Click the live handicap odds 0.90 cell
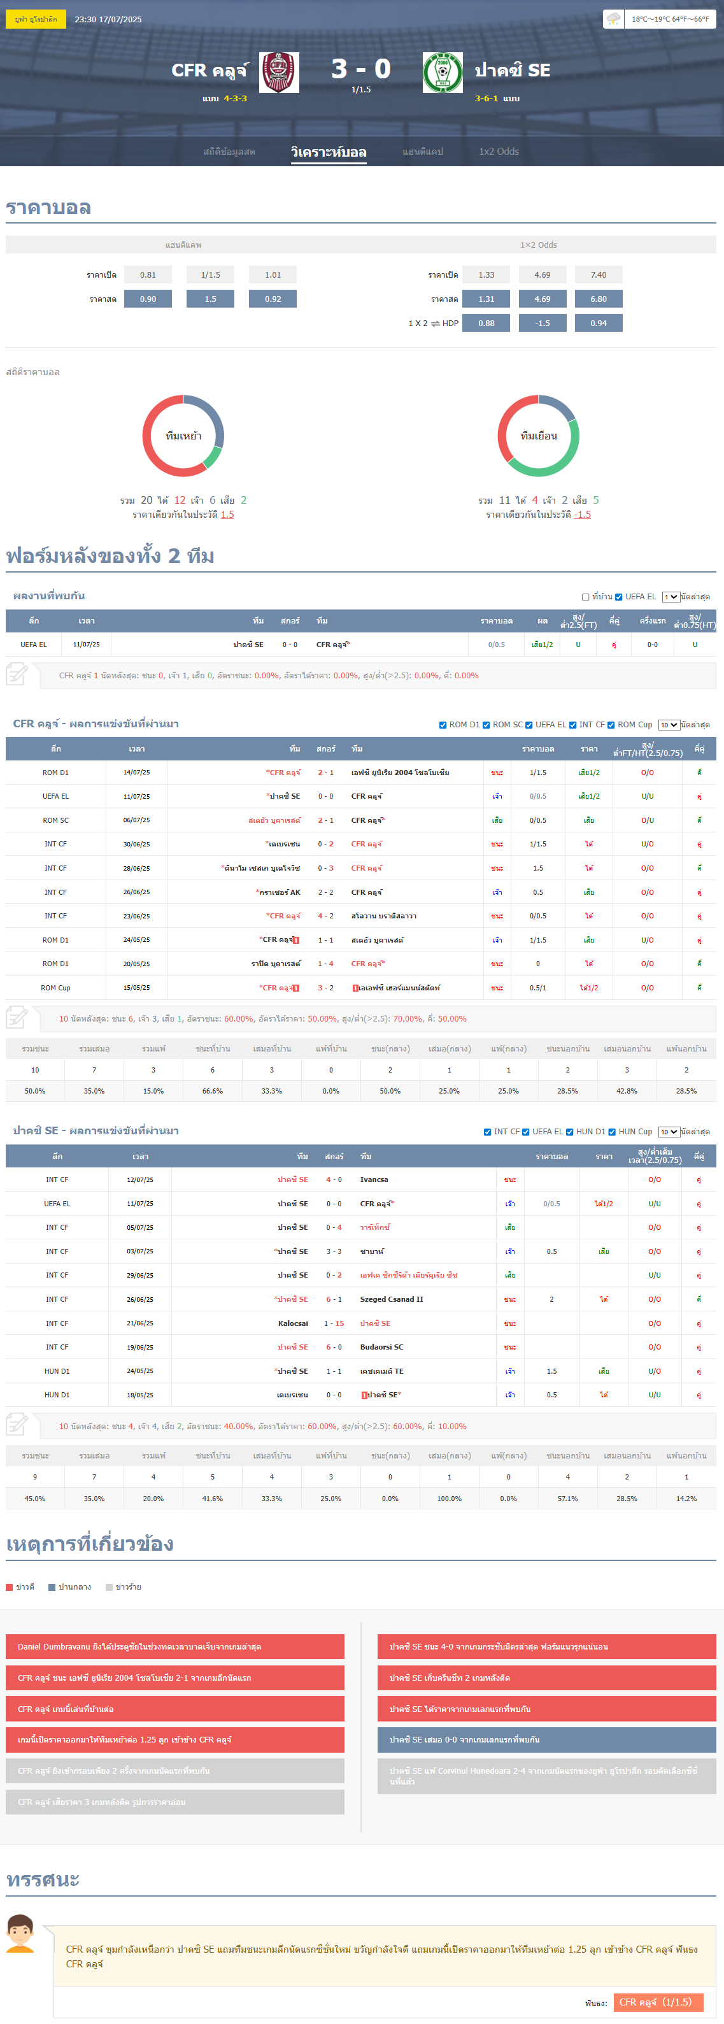The image size is (724, 2024). 148,299
